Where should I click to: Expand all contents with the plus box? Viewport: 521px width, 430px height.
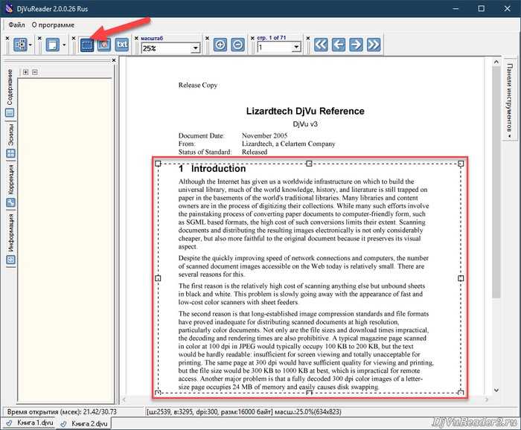point(26,72)
